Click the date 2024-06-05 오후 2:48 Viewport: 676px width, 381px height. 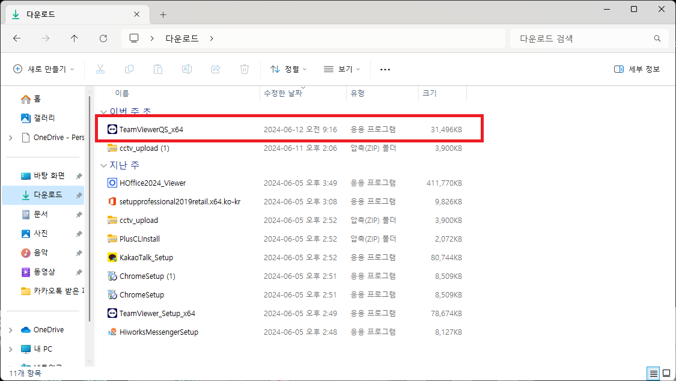[300, 332]
